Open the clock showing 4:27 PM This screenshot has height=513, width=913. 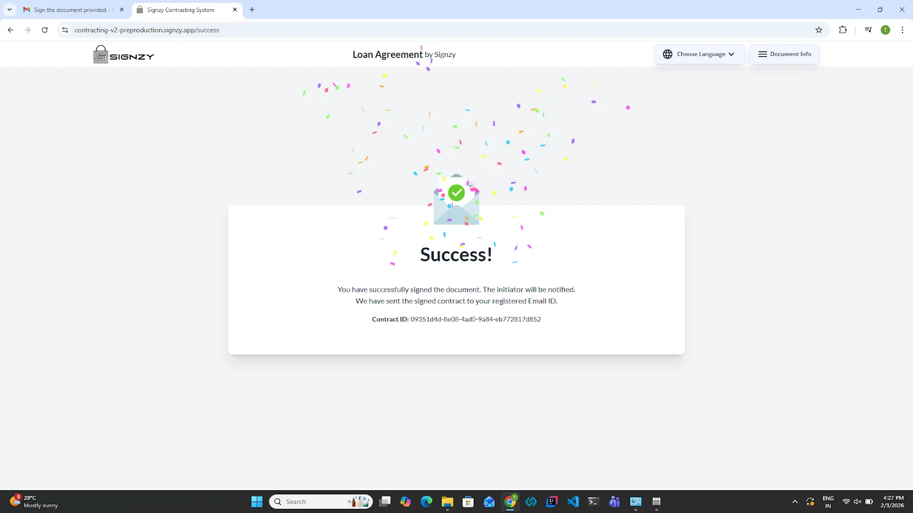[892, 502]
